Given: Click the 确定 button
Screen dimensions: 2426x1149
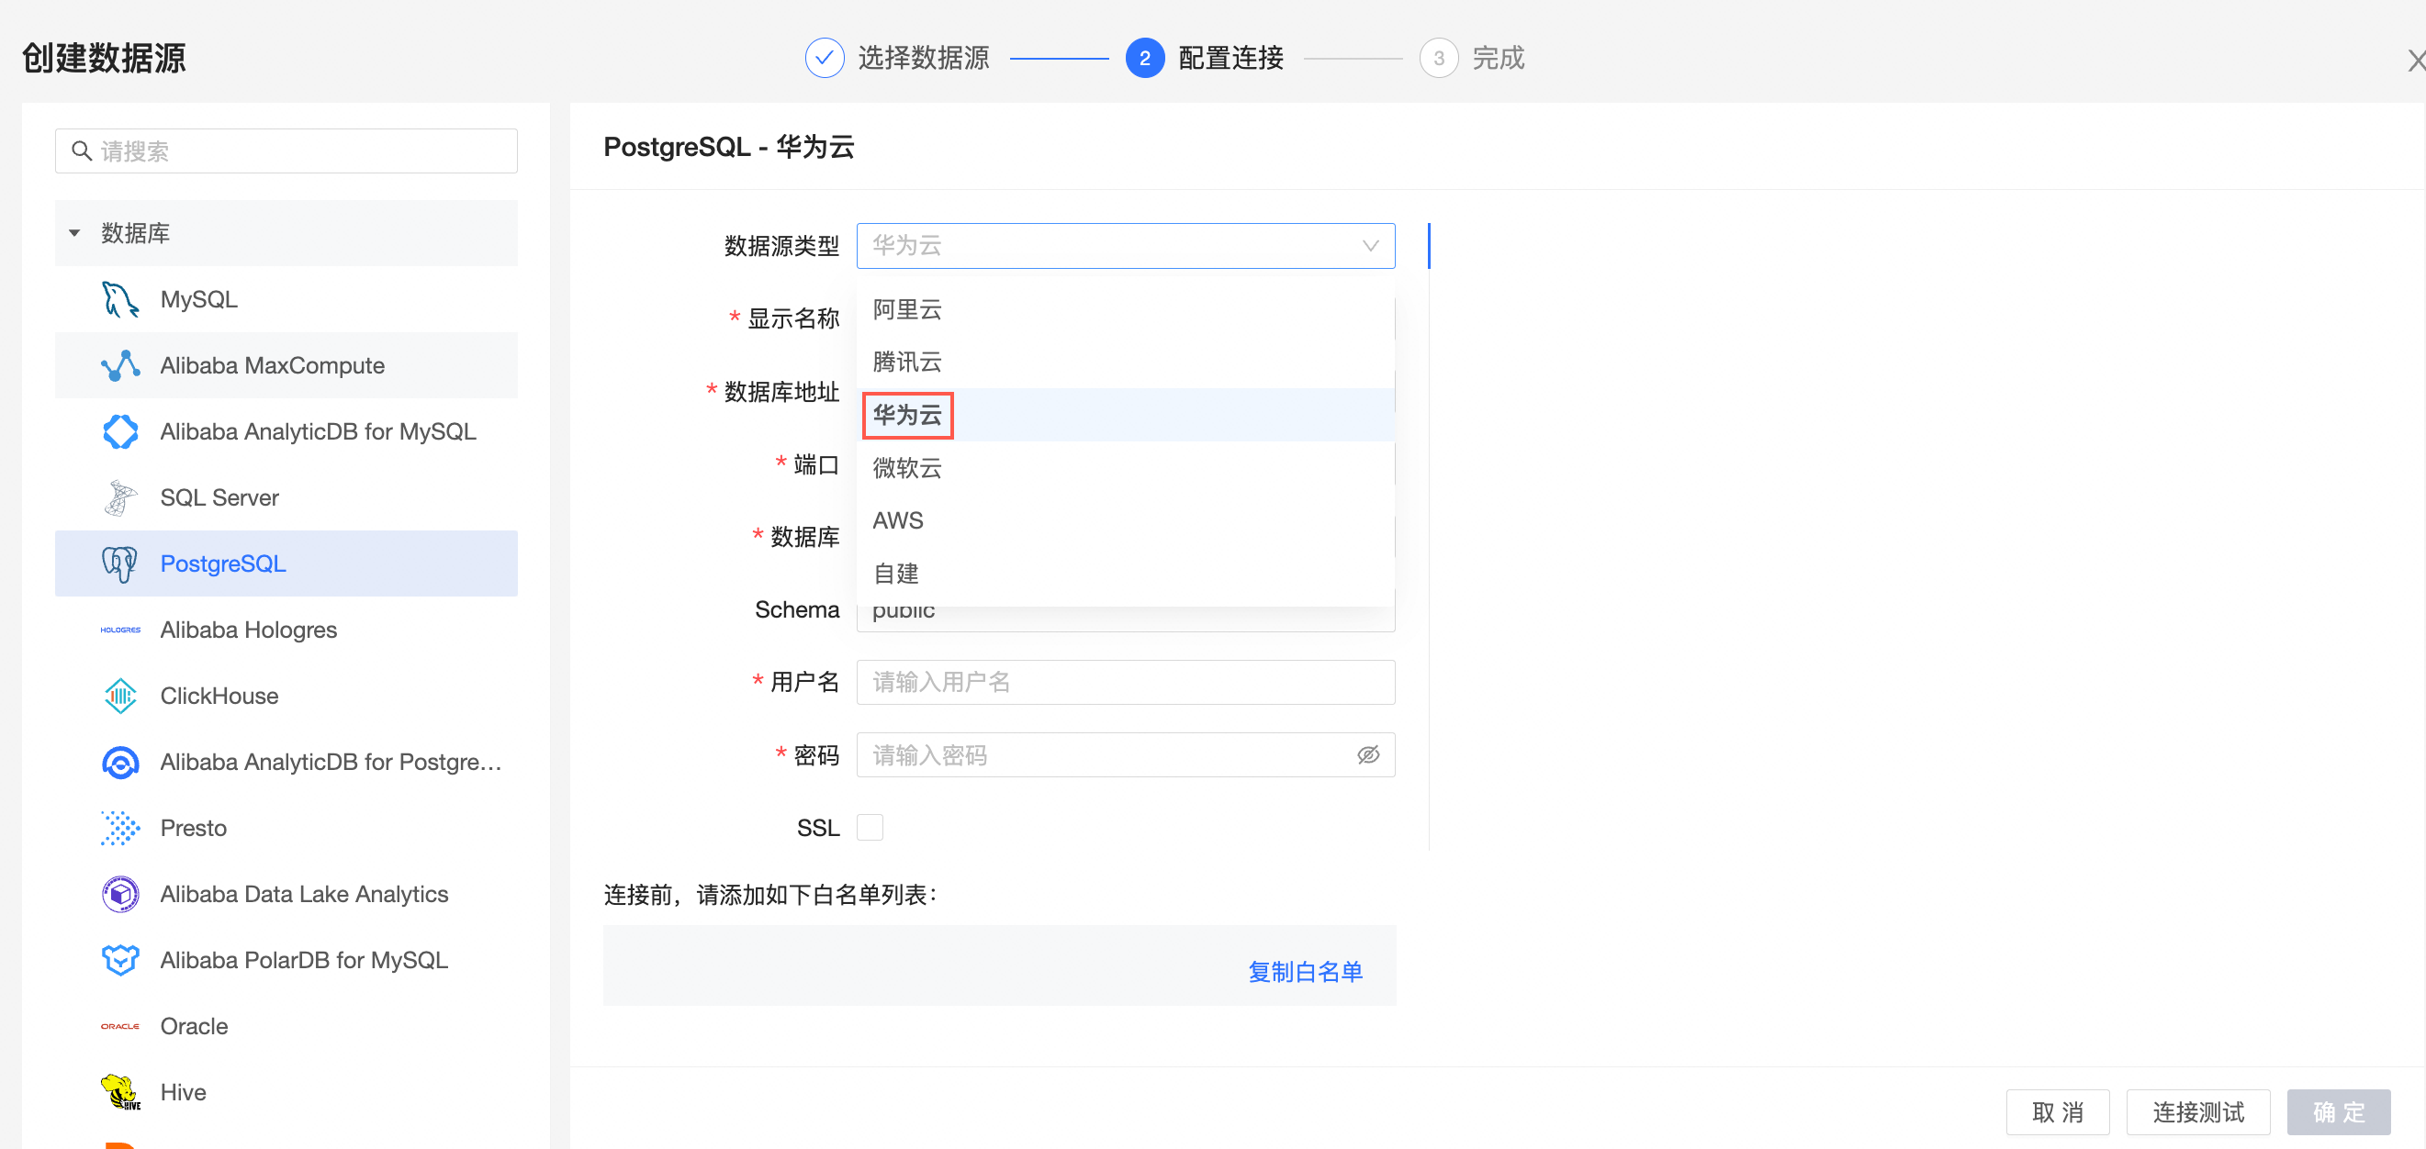Looking at the screenshot, I should pos(2339,1112).
